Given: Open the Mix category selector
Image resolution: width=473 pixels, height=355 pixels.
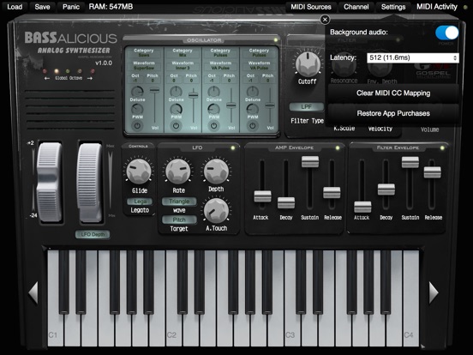Looking at the screenshot, I should (183, 55).
